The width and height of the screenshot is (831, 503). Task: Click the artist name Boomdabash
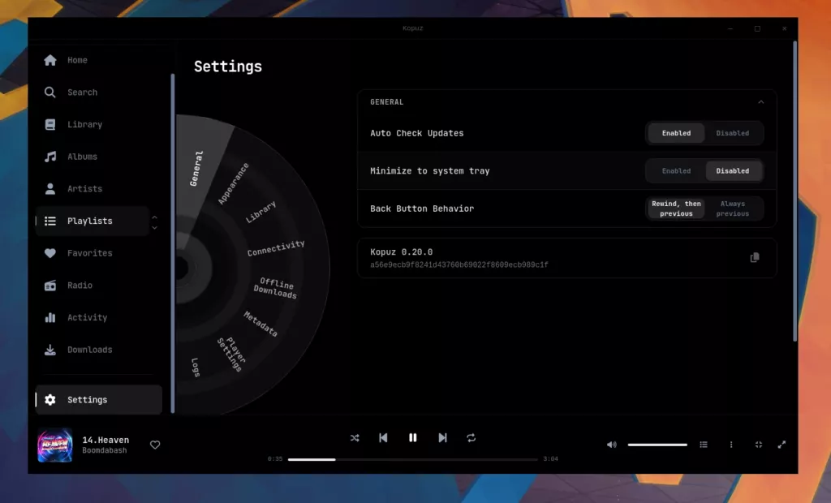105,450
